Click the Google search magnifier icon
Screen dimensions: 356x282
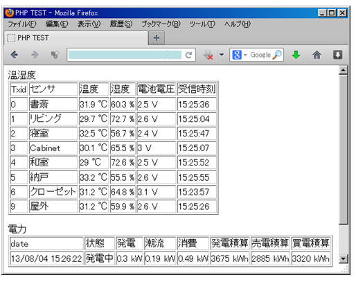pyautogui.click(x=277, y=55)
